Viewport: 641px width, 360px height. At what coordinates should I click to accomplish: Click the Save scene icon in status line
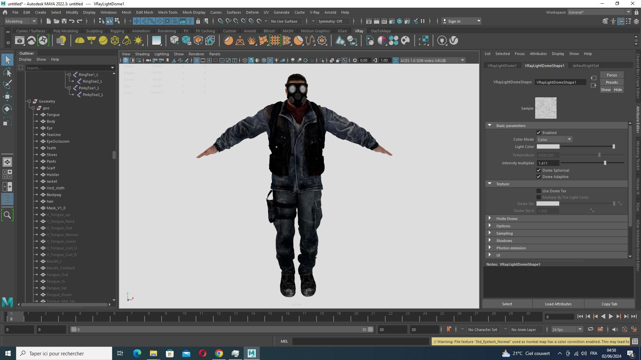pyautogui.click(x=64, y=21)
